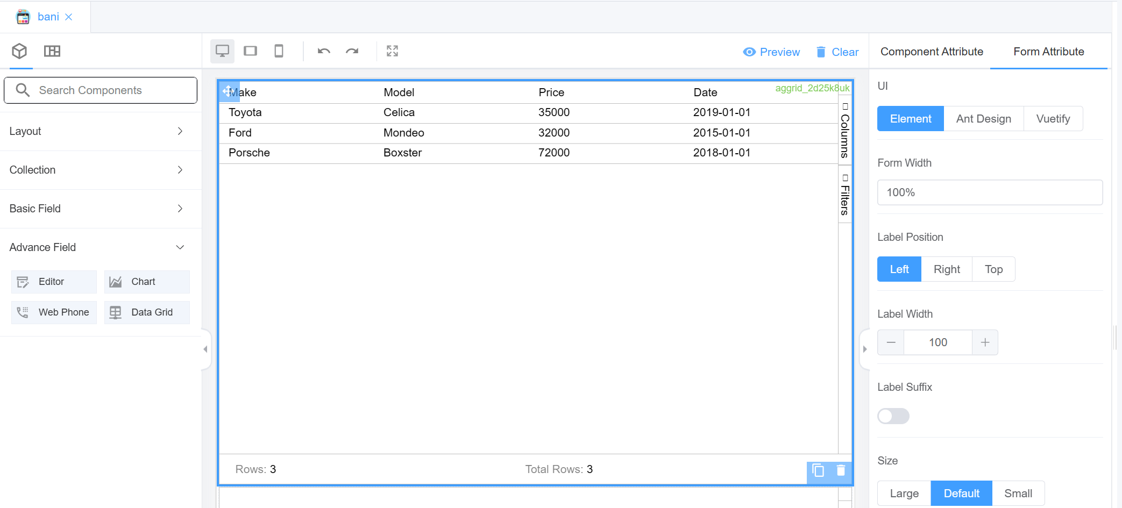Select the desktop device view icon
This screenshot has height=508, width=1122.
click(x=222, y=51)
